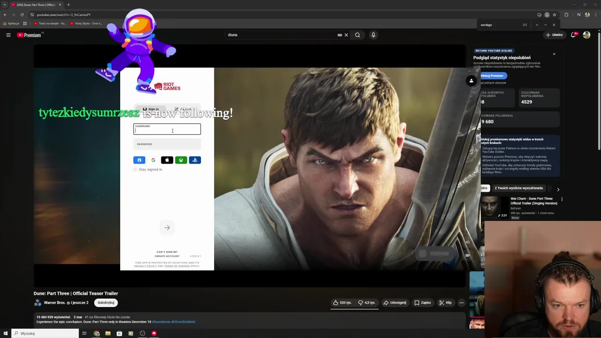Click the Riot username input field
The height and width of the screenshot is (338, 601).
tap(167, 129)
